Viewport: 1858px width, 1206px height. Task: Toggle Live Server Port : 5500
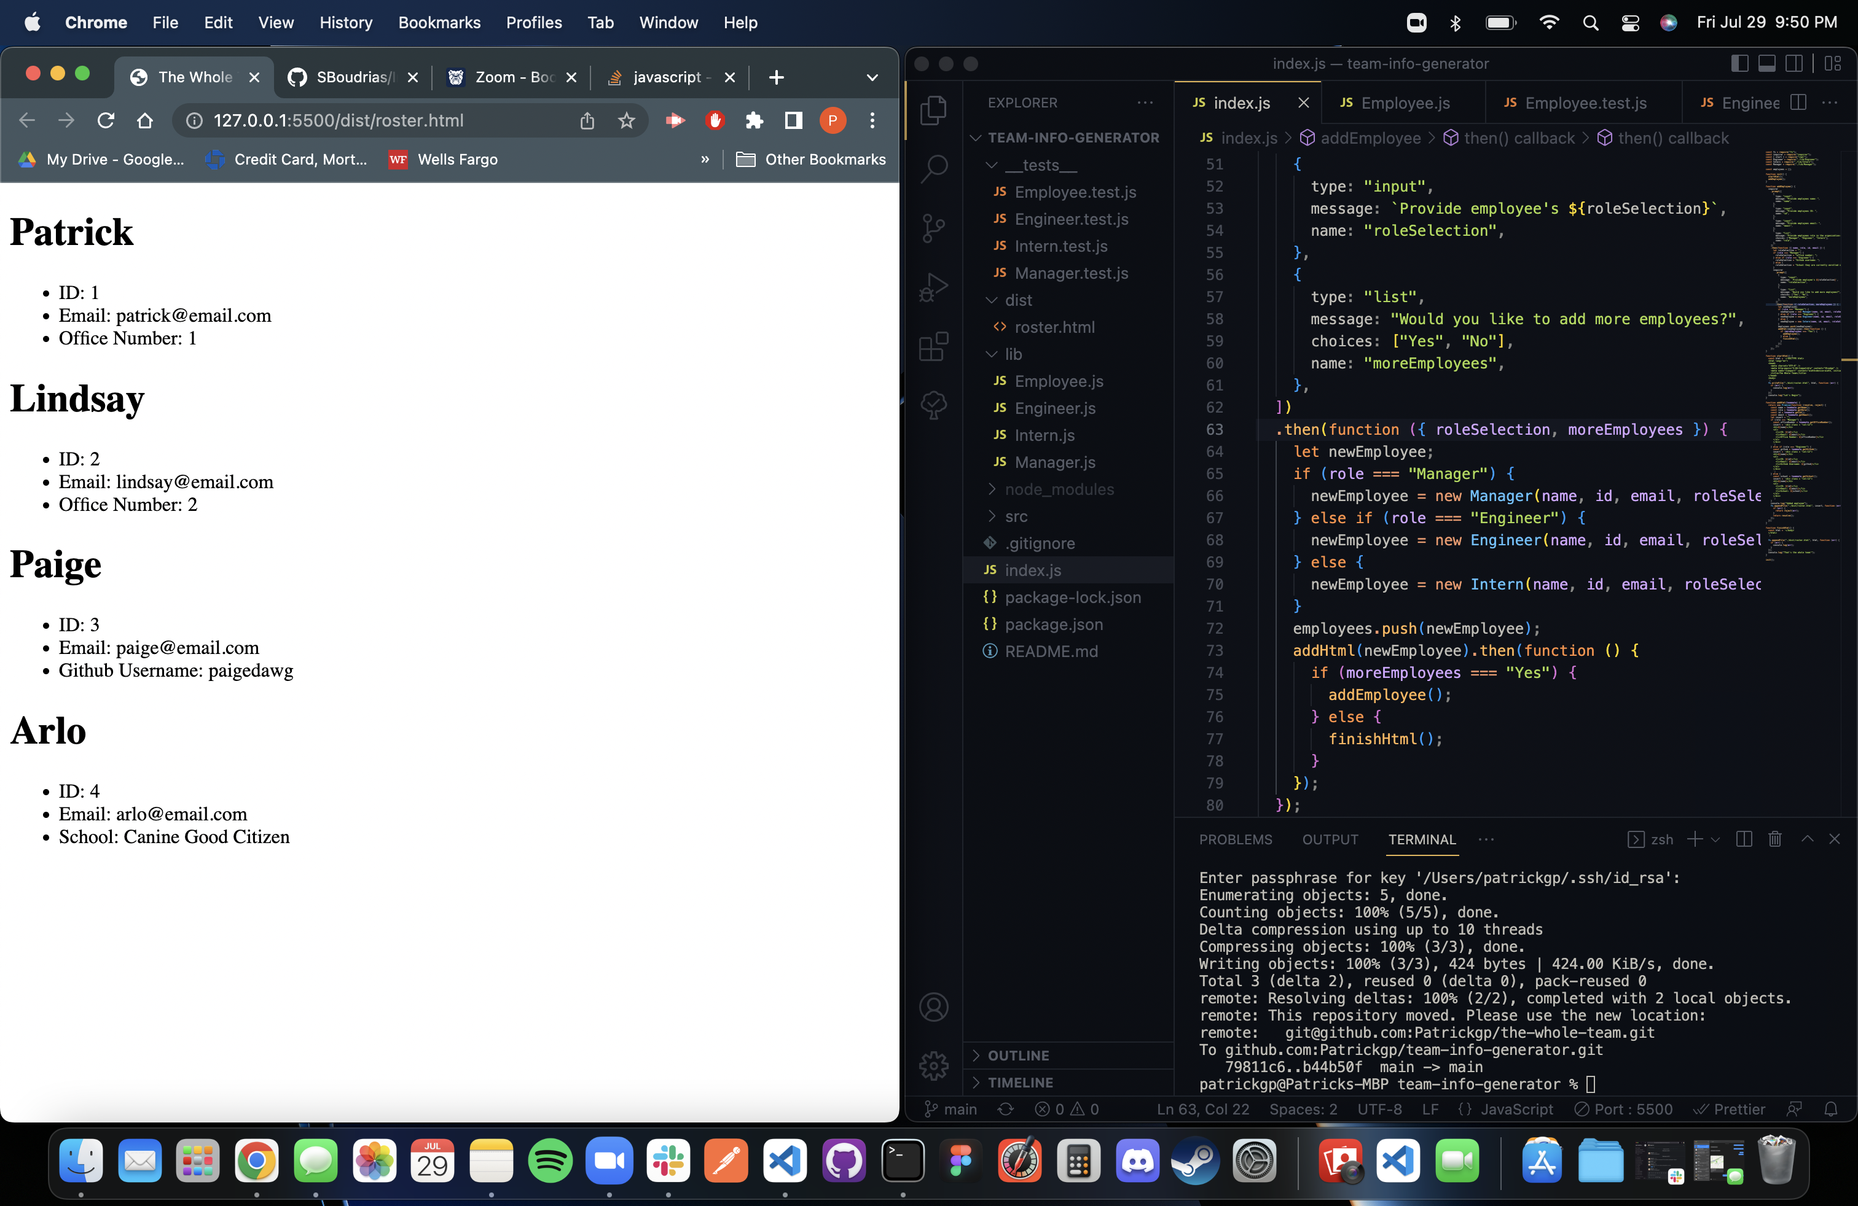(x=1623, y=1109)
